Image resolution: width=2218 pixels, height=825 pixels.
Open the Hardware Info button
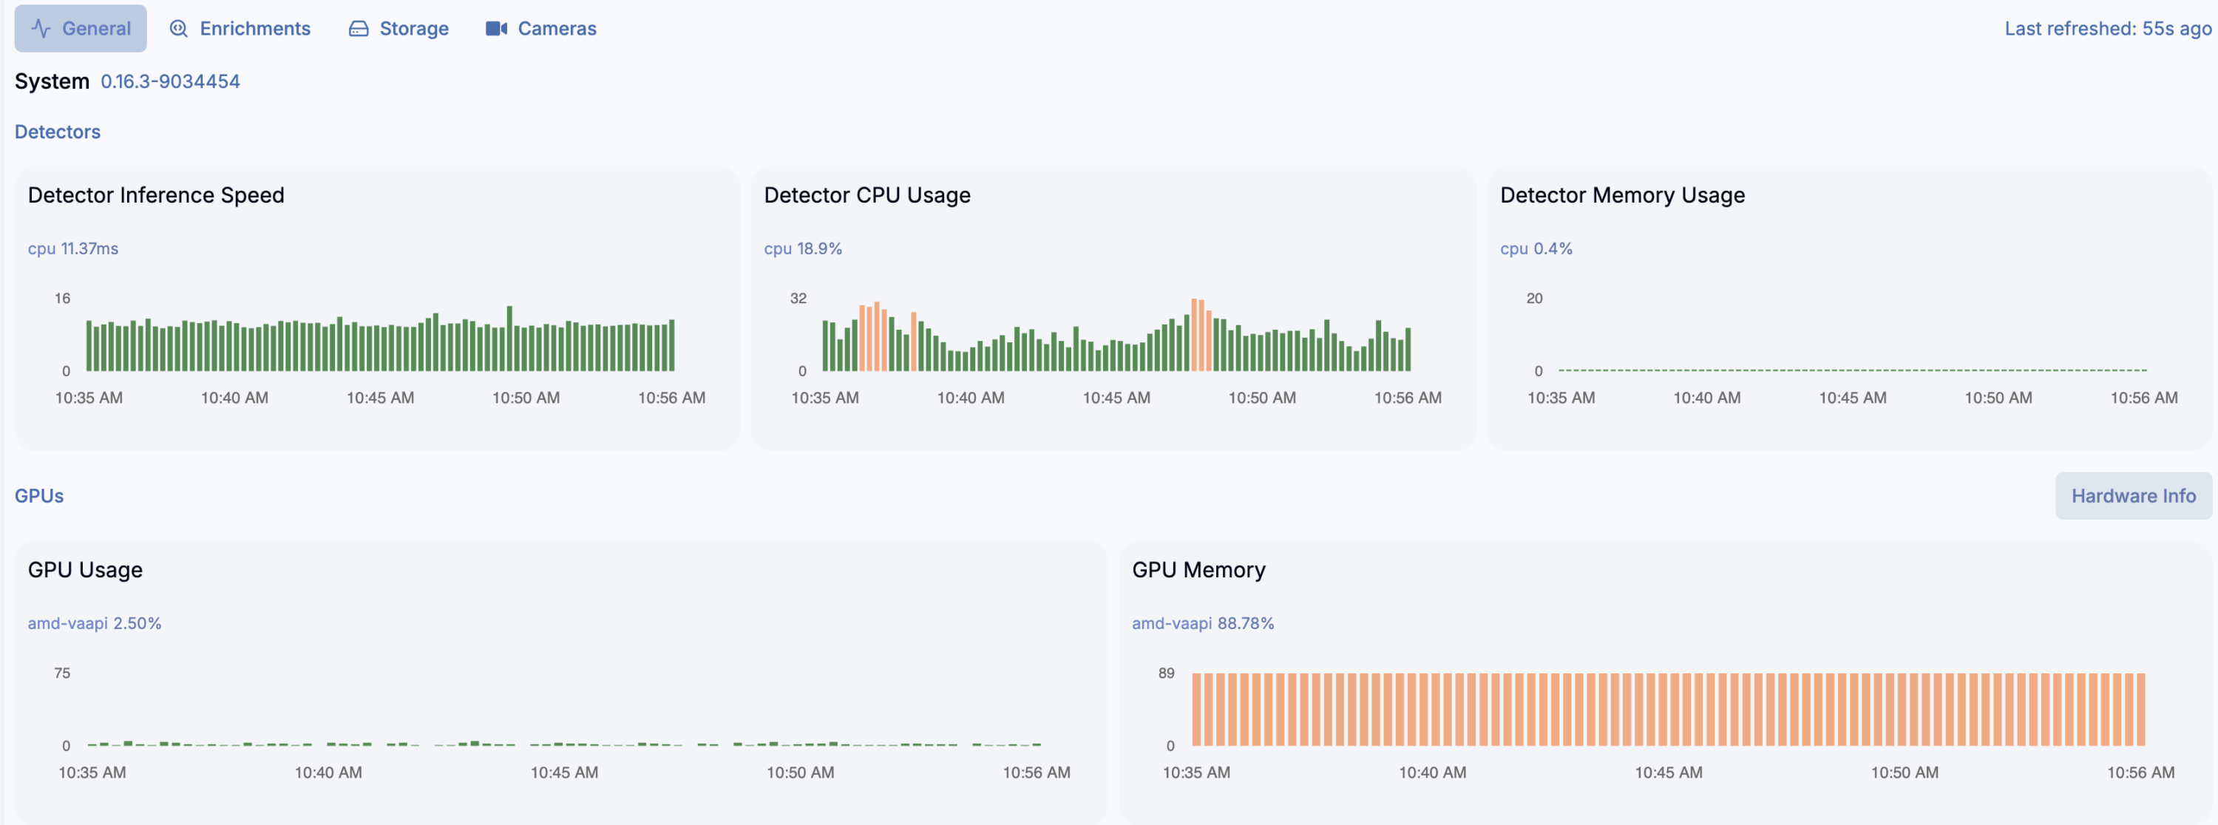tap(2132, 496)
